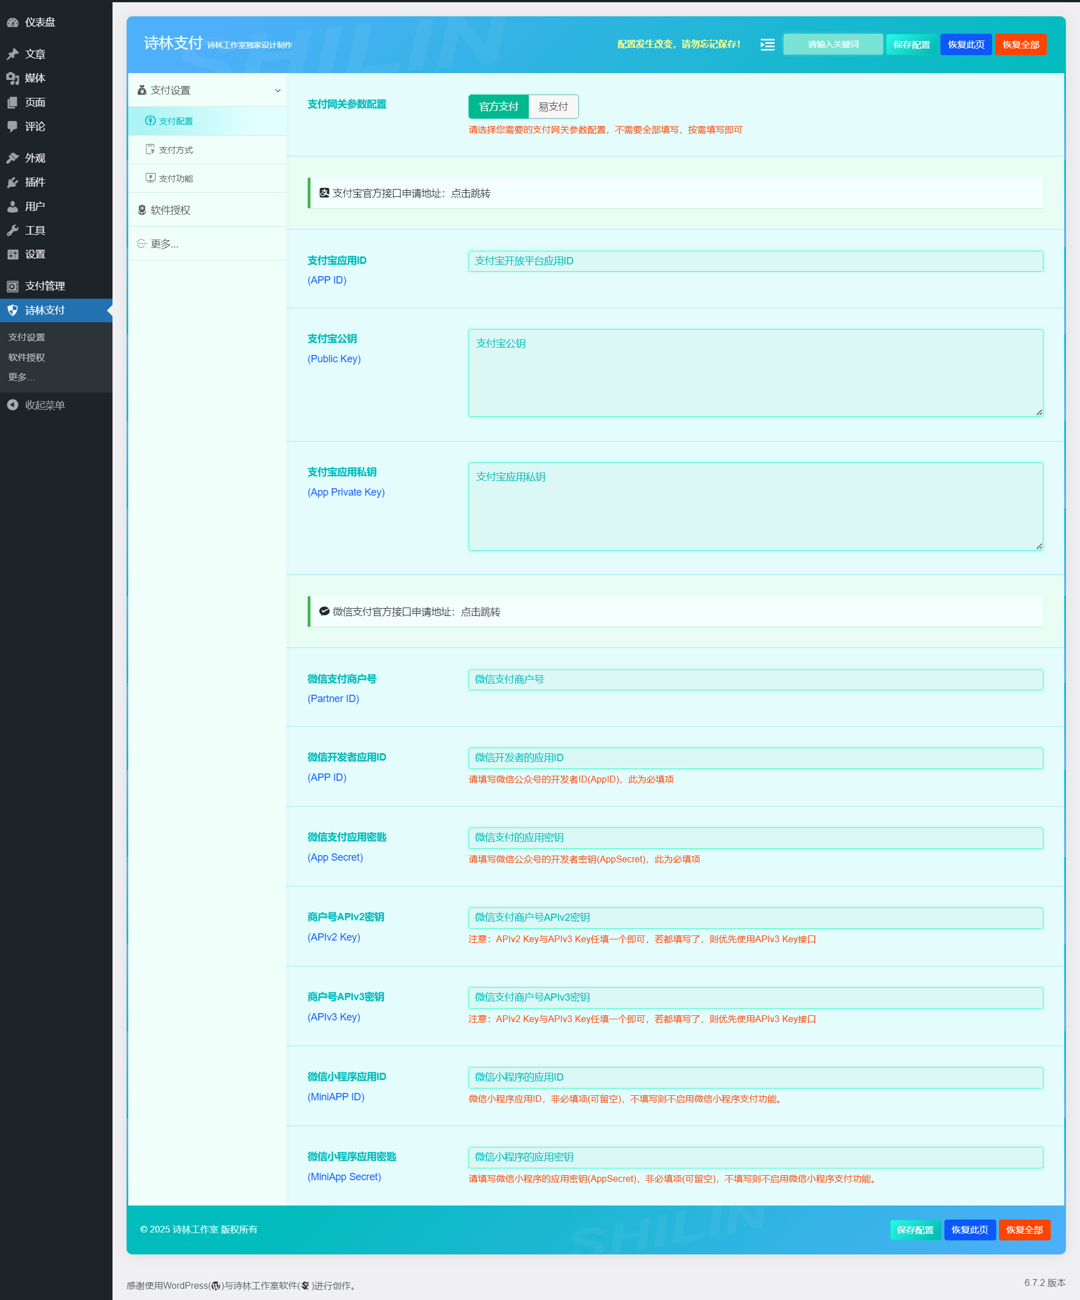Focus the 支付宝应用私钥 textarea
The height and width of the screenshot is (1300, 1080).
click(x=755, y=506)
